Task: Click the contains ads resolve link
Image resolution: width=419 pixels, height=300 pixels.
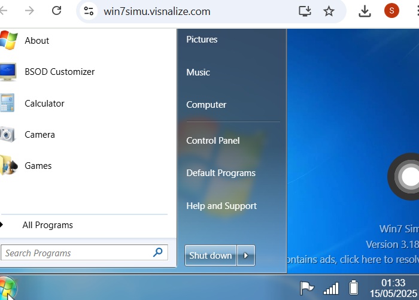Action: (x=353, y=259)
